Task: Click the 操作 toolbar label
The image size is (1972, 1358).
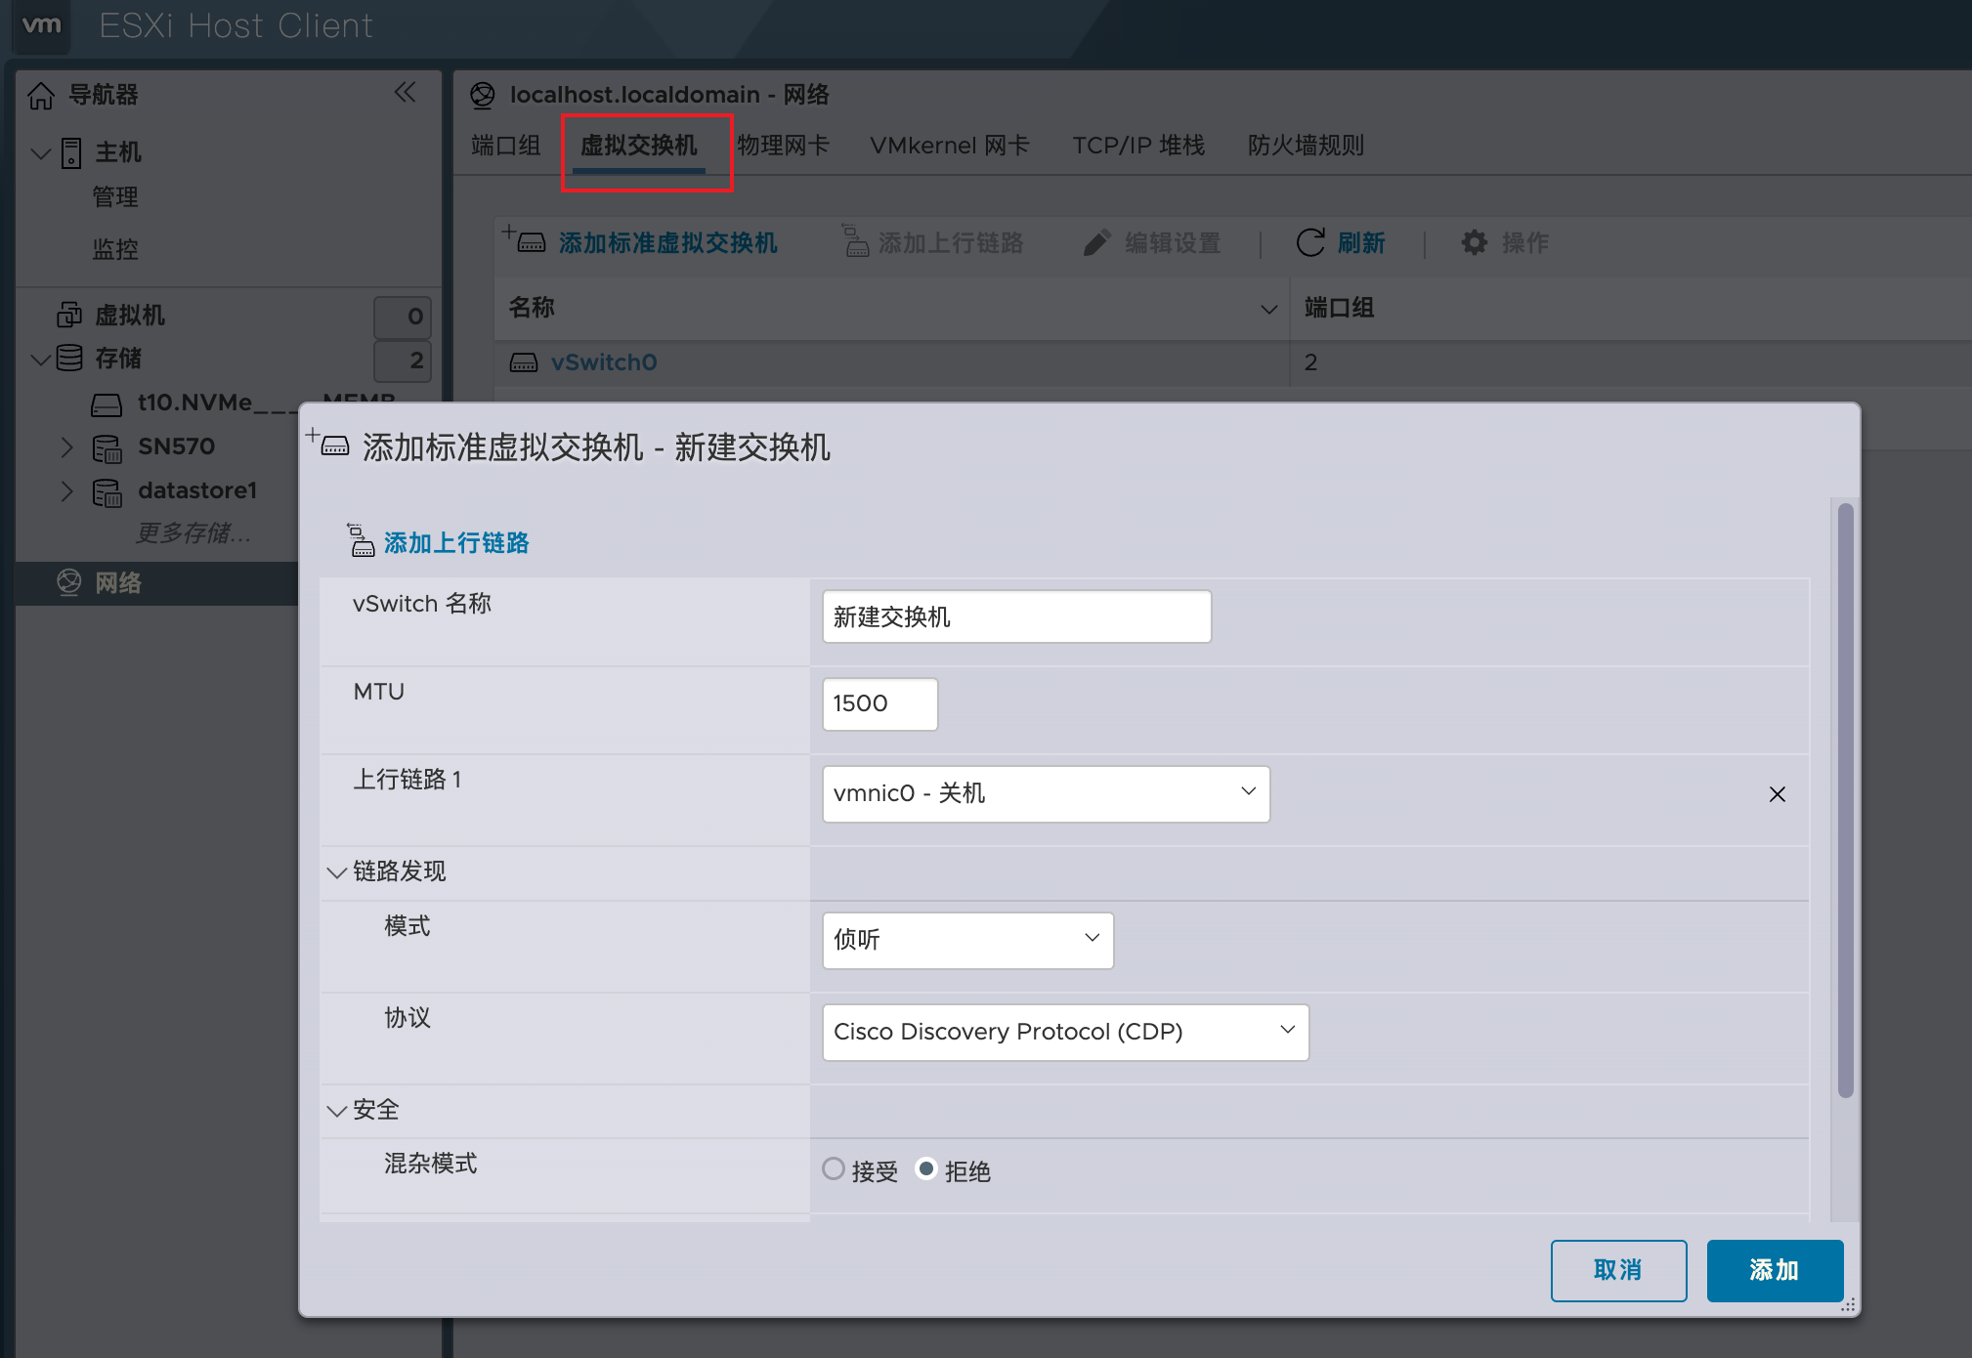Action: pyautogui.click(x=1525, y=242)
